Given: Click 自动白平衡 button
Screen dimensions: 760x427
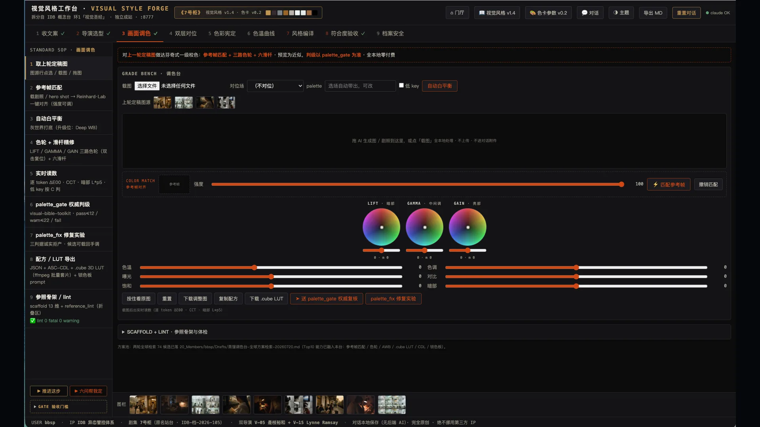Looking at the screenshot, I should coord(439,86).
